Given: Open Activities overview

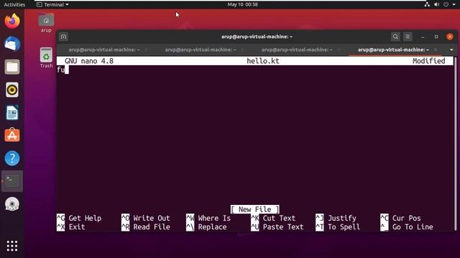Looking at the screenshot, I should [14, 4].
